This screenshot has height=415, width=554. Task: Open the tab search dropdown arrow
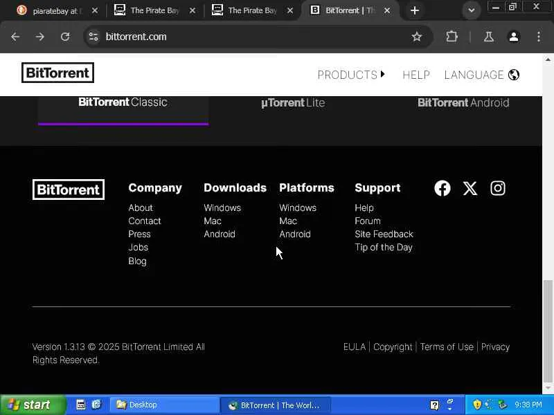tap(472, 10)
